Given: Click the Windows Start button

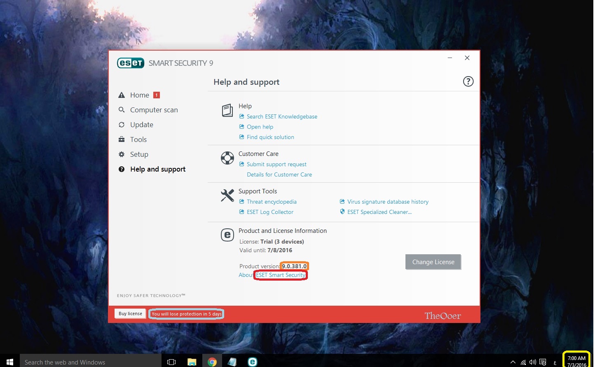Looking at the screenshot, I should click(10, 362).
